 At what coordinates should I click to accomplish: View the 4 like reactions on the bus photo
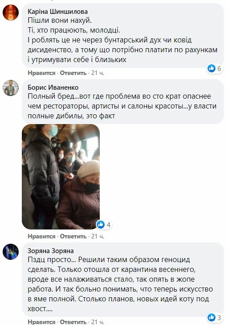(x=104, y=225)
